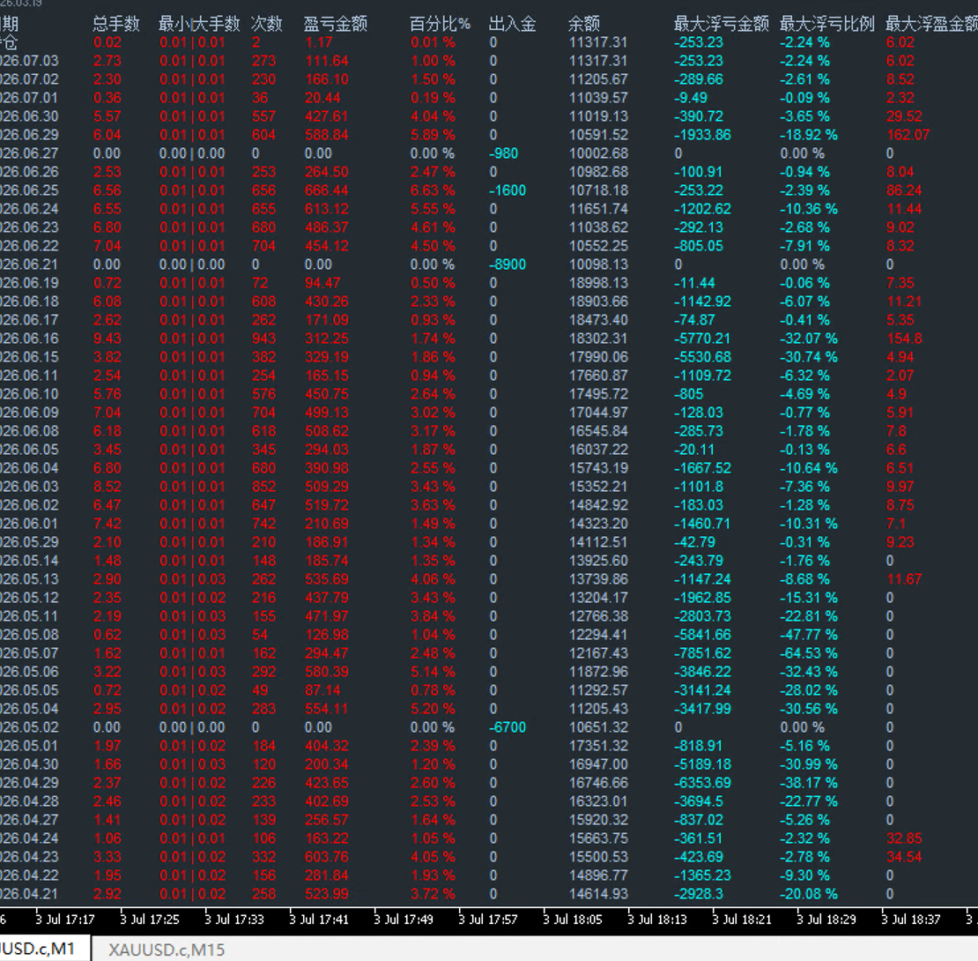Click the 最大浮亏比例 column header
Screen dimensions: 978x961
coord(827,24)
